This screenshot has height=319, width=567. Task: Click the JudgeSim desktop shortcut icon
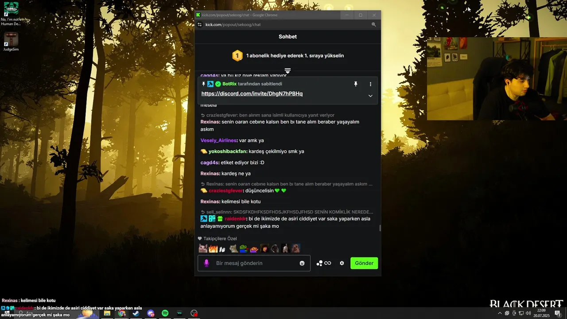point(11,42)
